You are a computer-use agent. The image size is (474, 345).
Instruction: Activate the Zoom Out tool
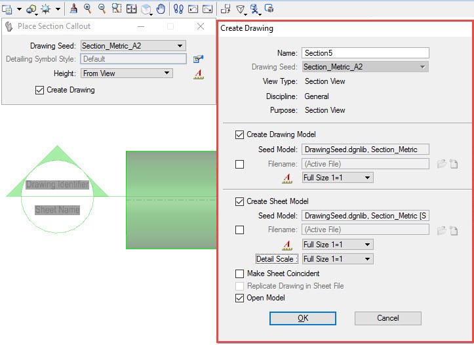(x=102, y=9)
